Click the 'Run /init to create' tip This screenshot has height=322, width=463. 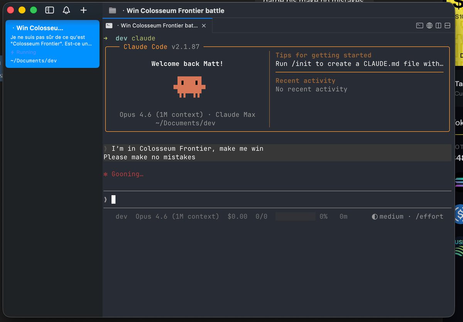(359, 64)
